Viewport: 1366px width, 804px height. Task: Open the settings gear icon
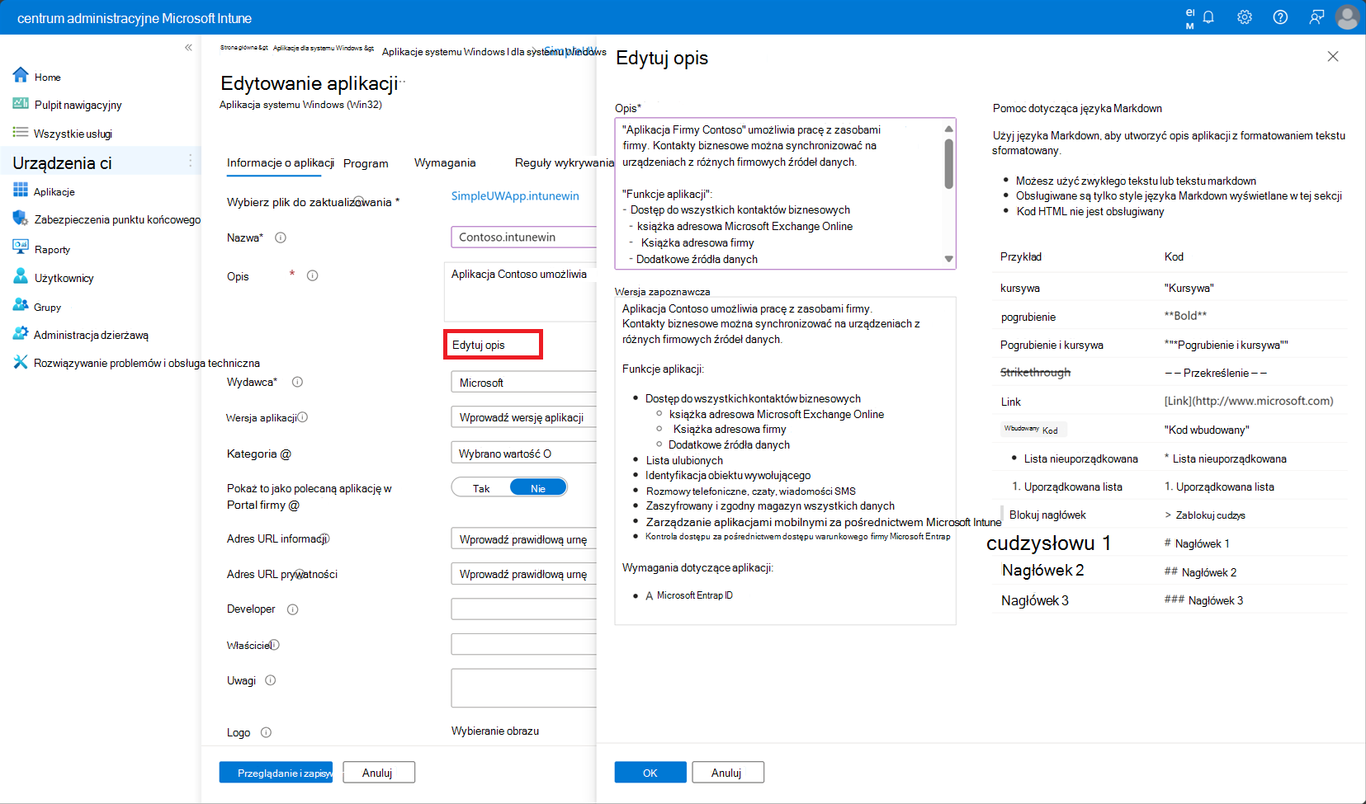tap(1245, 17)
